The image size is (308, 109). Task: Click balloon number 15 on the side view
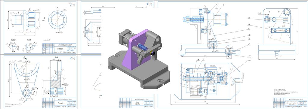pos(249,18)
